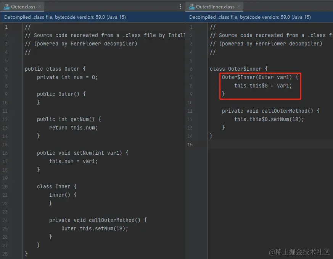Click 'return this.num;' line

tap(73, 128)
